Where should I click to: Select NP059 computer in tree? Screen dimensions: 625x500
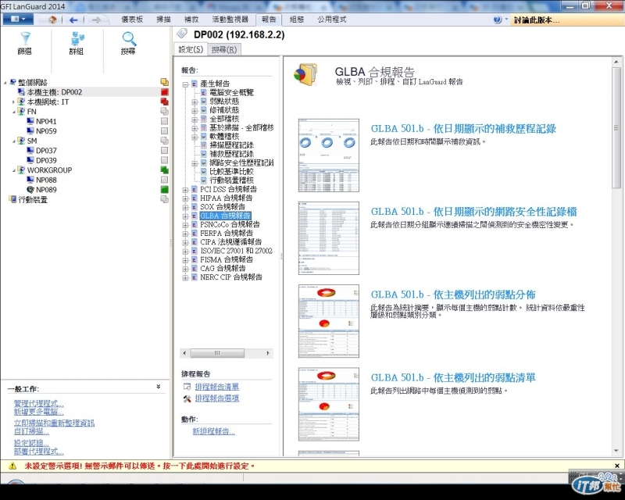[x=46, y=131]
